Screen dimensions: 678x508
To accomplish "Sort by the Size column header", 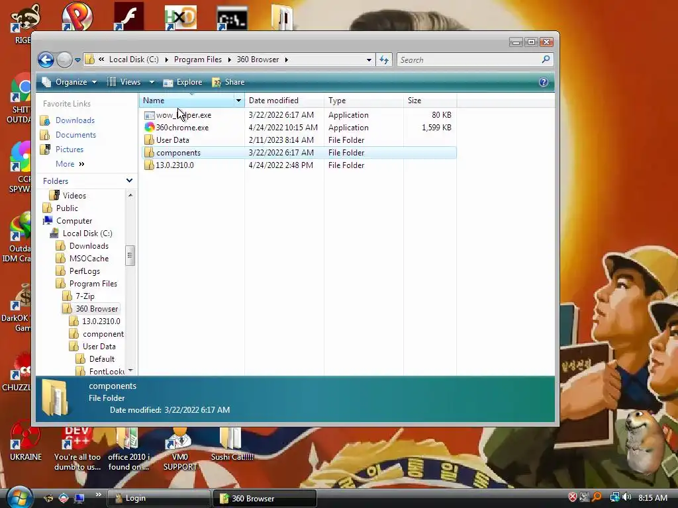I will click(x=430, y=101).
